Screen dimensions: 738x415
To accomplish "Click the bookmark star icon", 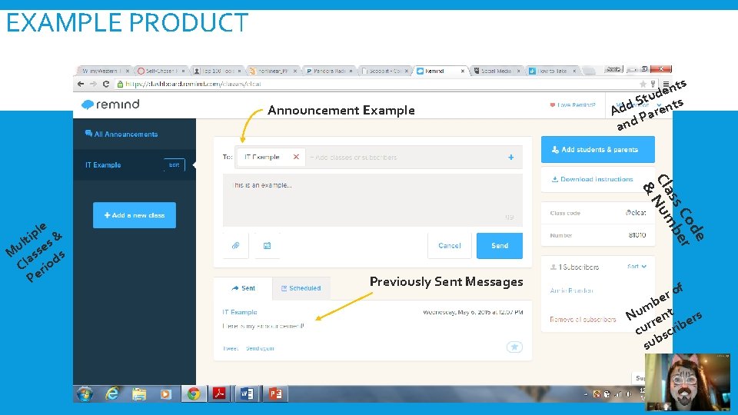I will pos(643,84).
